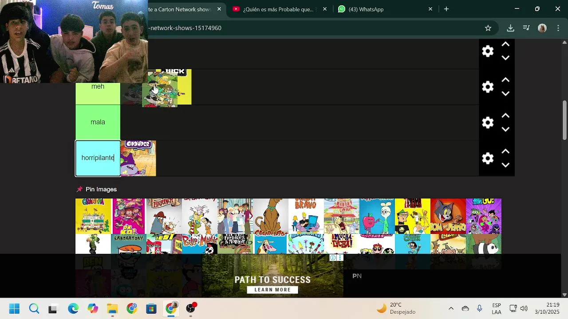Viewport: 568px width, 319px height.
Task: Select the Mucha Lucha thumbnail
Action: pyautogui.click(x=342, y=244)
